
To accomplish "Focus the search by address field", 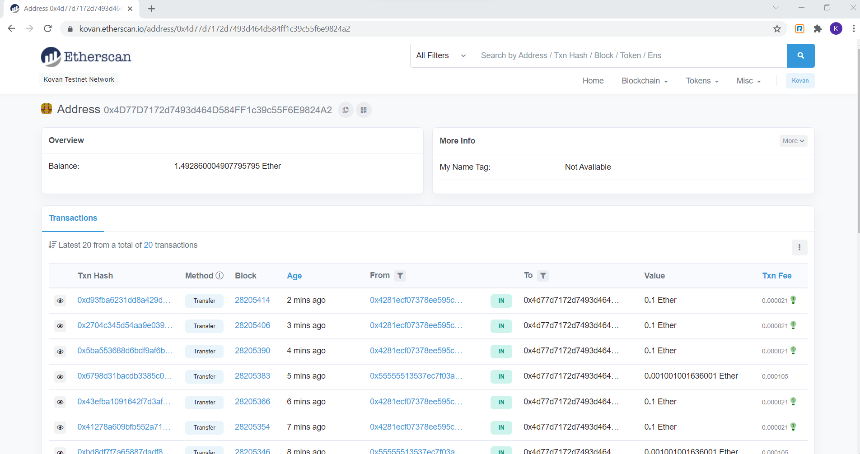I will pyautogui.click(x=631, y=56).
